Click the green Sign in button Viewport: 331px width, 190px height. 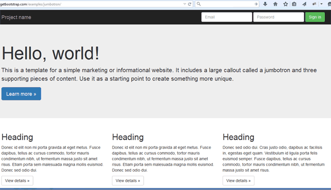tap(315, 17)
